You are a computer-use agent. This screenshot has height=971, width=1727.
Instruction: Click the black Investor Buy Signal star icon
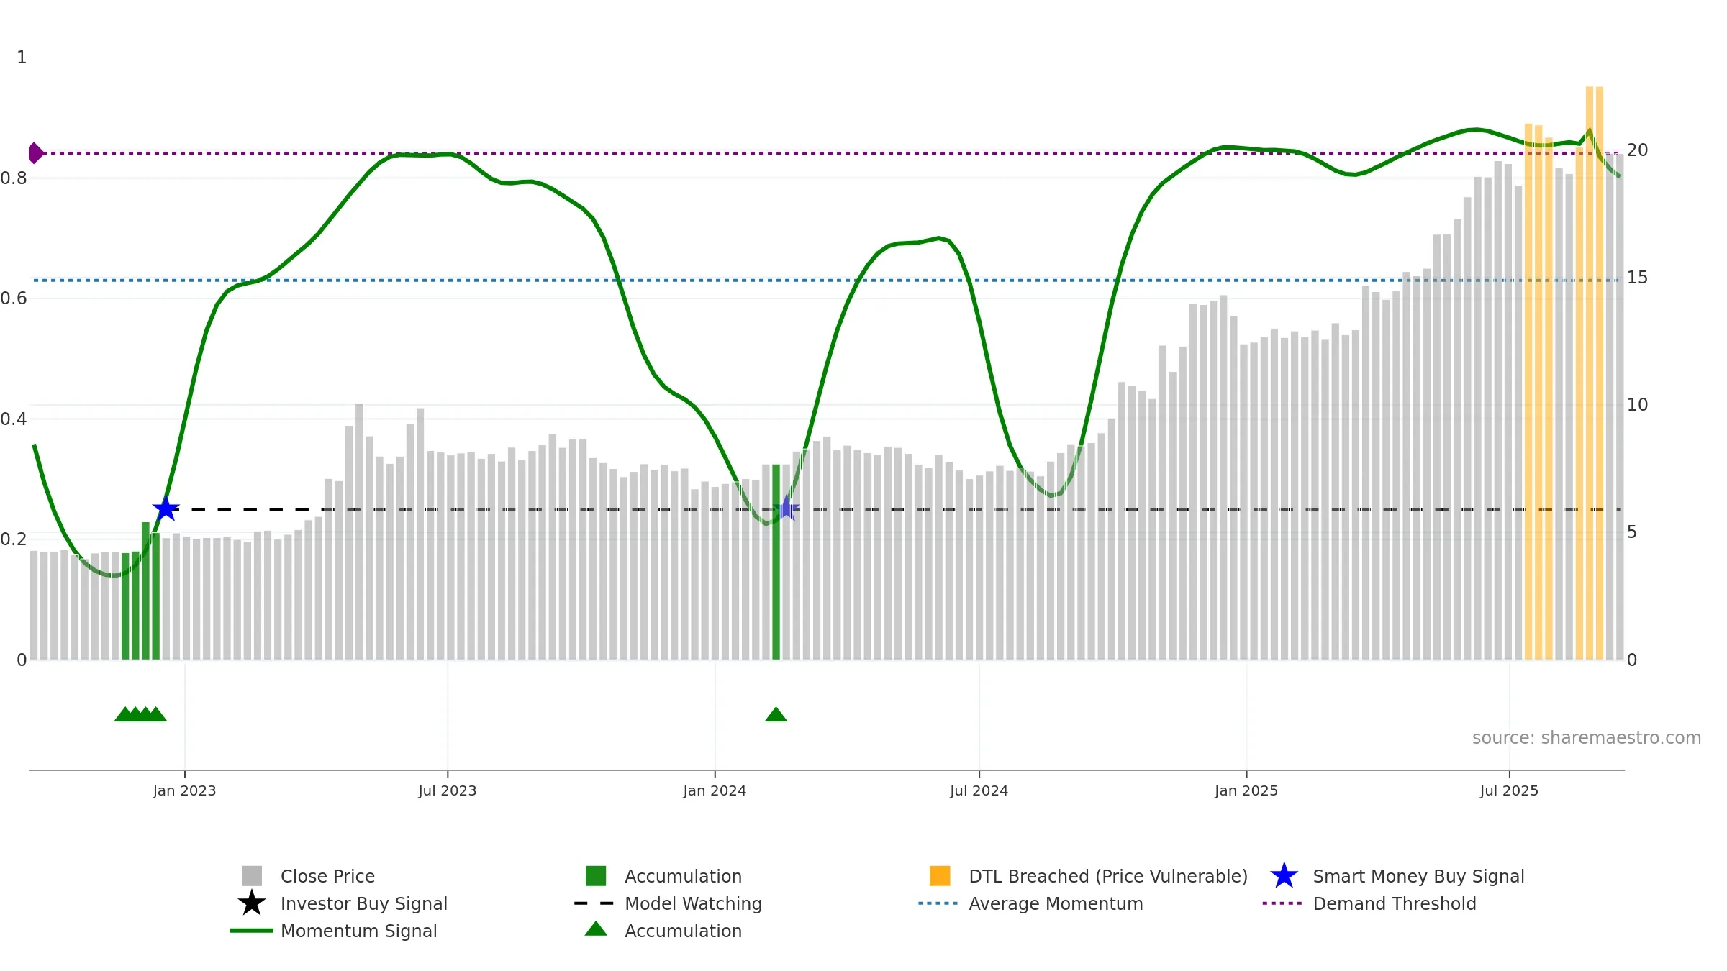point(251,903)
